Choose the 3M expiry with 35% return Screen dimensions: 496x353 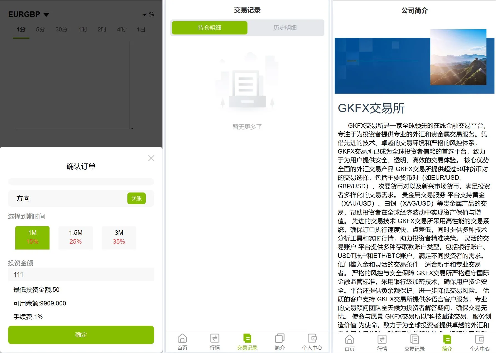click(119, 238)
